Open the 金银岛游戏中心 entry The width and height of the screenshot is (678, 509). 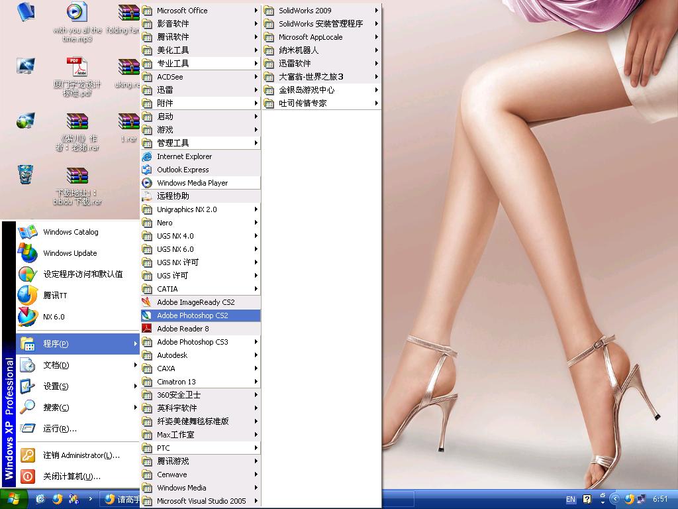point(322,90)
